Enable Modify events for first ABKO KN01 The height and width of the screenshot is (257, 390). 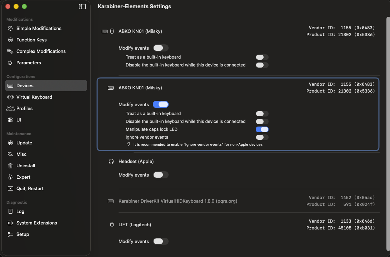click(x=161, y=48)
